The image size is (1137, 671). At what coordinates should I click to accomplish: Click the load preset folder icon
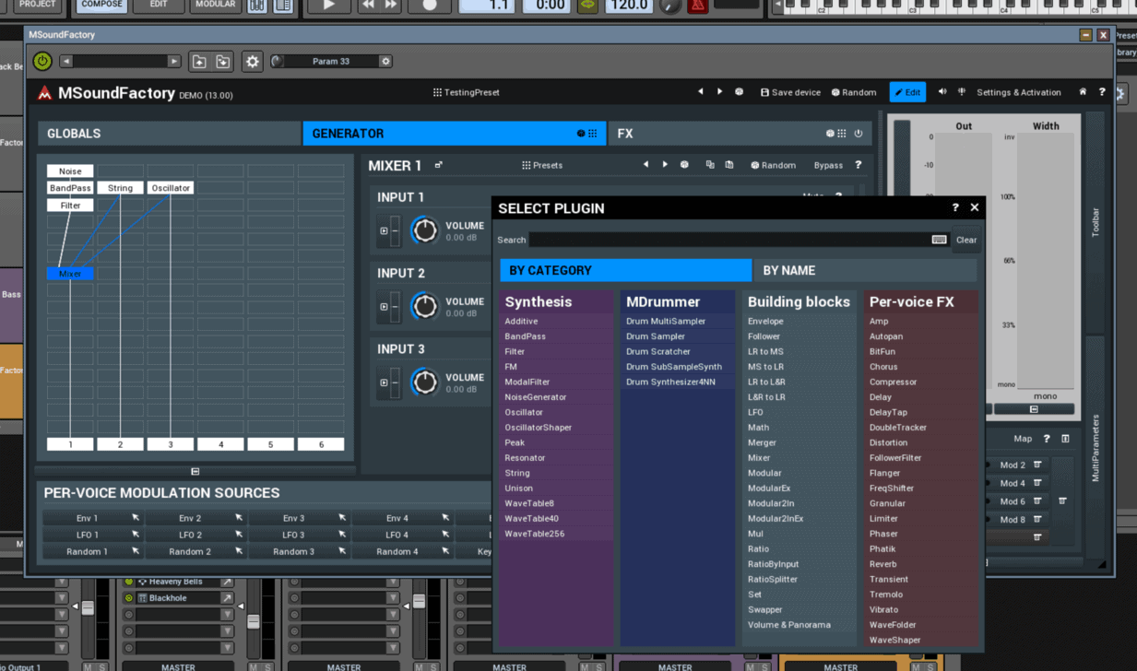coord(199,62)
